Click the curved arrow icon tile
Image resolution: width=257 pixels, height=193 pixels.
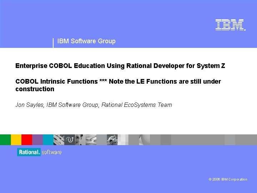(x=70, y=140)
